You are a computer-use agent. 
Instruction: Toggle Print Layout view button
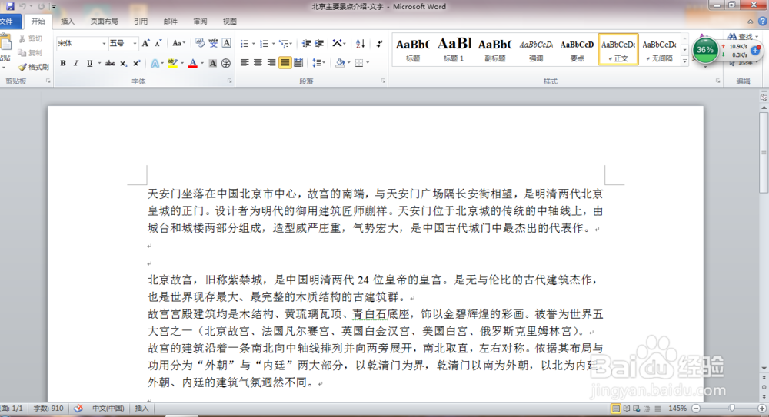[x=615, y=409]
